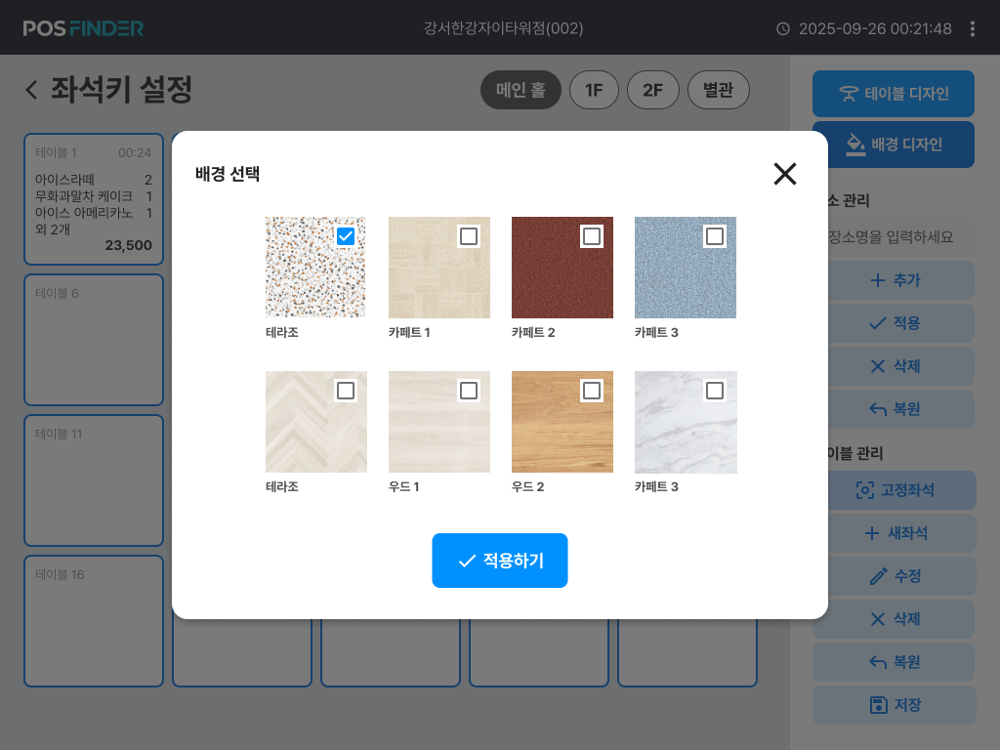Click the 고정좌석 focus icon

point(865,490)
